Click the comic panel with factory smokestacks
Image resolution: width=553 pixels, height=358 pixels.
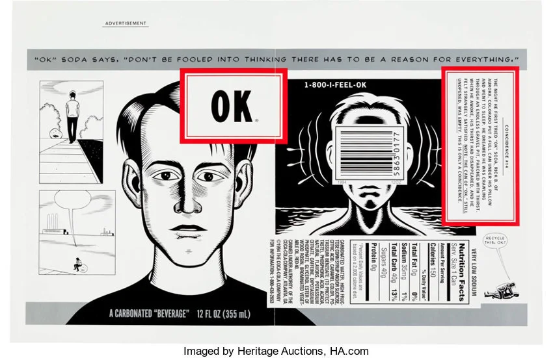pos(77,233)
